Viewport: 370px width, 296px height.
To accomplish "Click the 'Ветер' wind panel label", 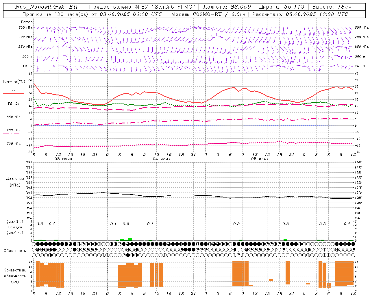I will [27, 22].
